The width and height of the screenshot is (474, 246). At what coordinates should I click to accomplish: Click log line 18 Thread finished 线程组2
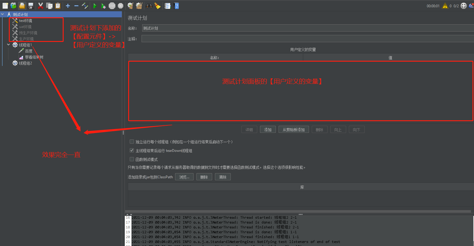point(215,227)
